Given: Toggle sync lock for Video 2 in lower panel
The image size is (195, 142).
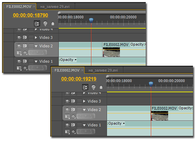Looking at the screenshot, I should (x=73, y=110).
